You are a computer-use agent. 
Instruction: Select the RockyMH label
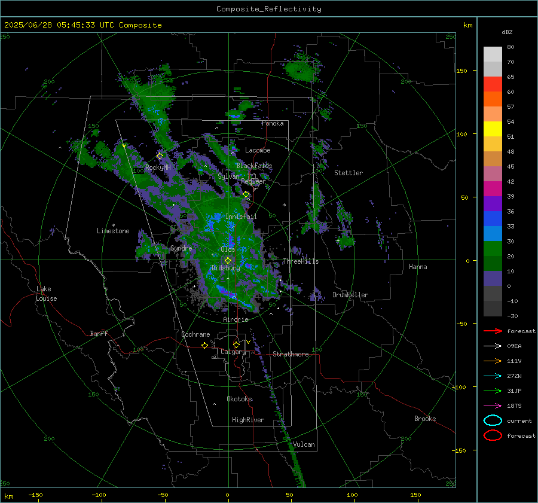158,167
